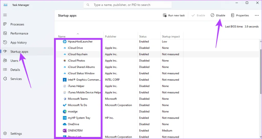262x139 pixels.
Task: Click the myHP System Tray icon
Action: pyautogui.click(x=65, y=118)
